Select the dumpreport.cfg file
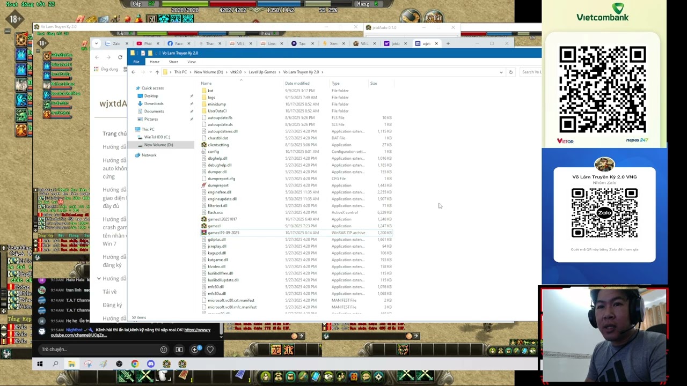Image resolution: width=687 pixels, height=386 pixels. [221, 179]
